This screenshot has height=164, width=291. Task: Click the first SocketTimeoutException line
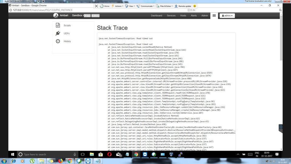pyautogui.click(x=125, y=39)
